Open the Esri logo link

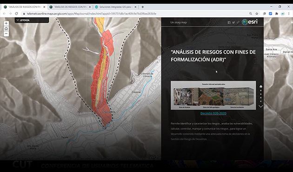pyautogui.click(x=250, y=22)
